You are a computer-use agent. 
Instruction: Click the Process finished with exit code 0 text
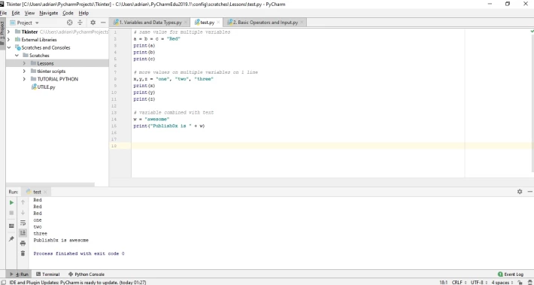click(x=79, y=253)
